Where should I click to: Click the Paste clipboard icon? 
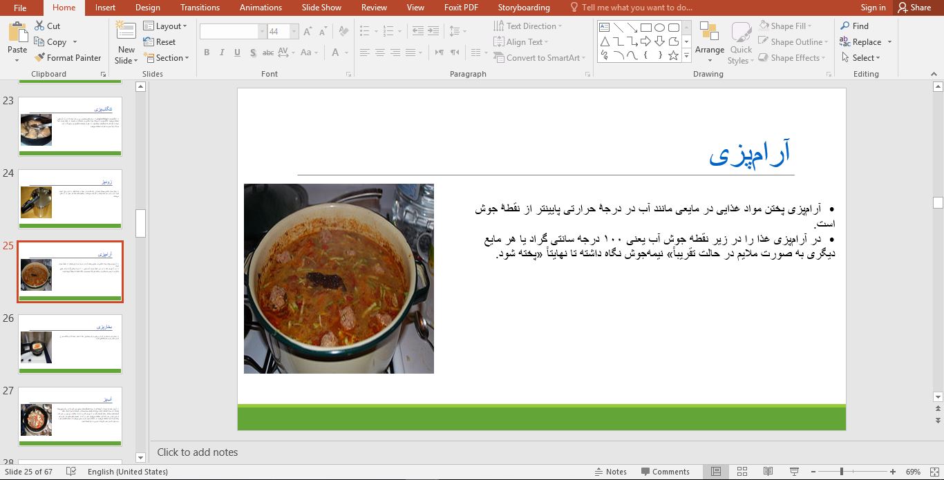click(17, 32)
